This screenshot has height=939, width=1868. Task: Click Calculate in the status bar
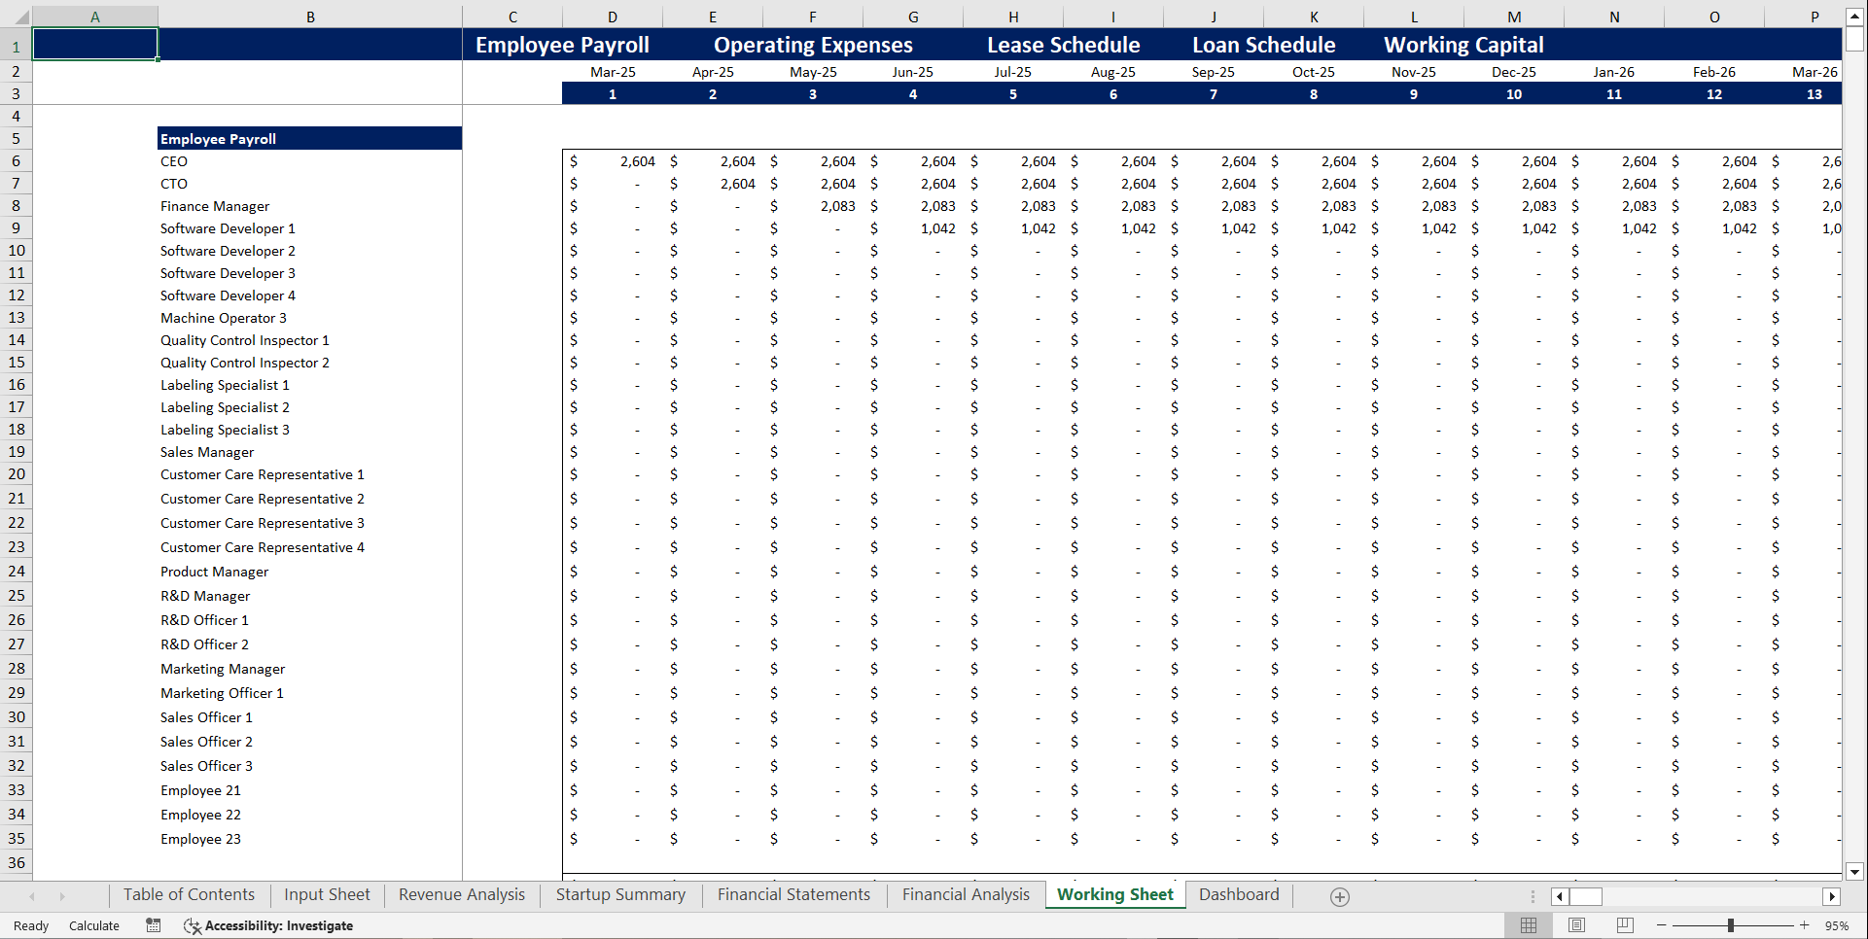point(93,925)
